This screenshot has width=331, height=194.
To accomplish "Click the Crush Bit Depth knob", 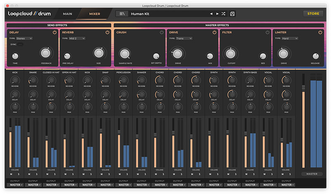I will [x=156, y=56].
